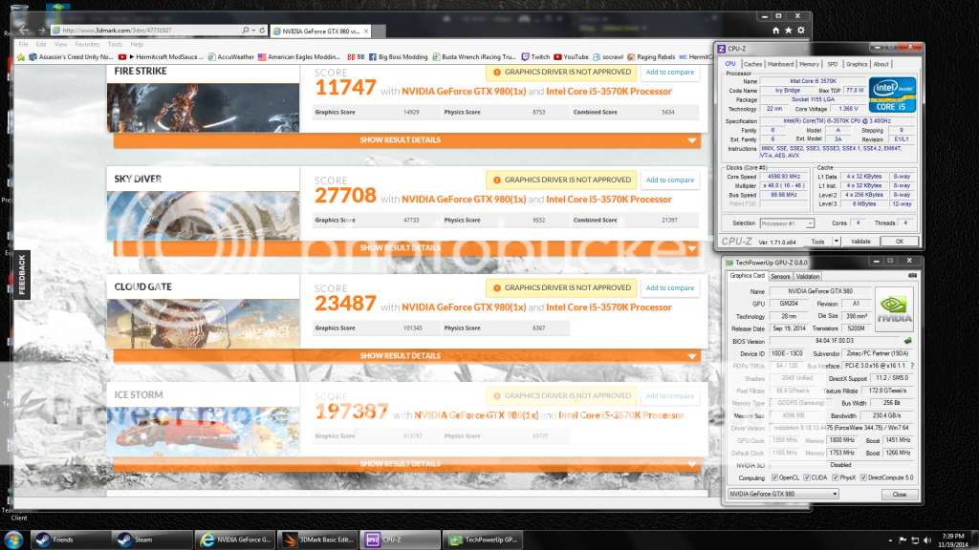
Task: Open Internet Explorer Tools gear
Action: [x=801, y=30]
